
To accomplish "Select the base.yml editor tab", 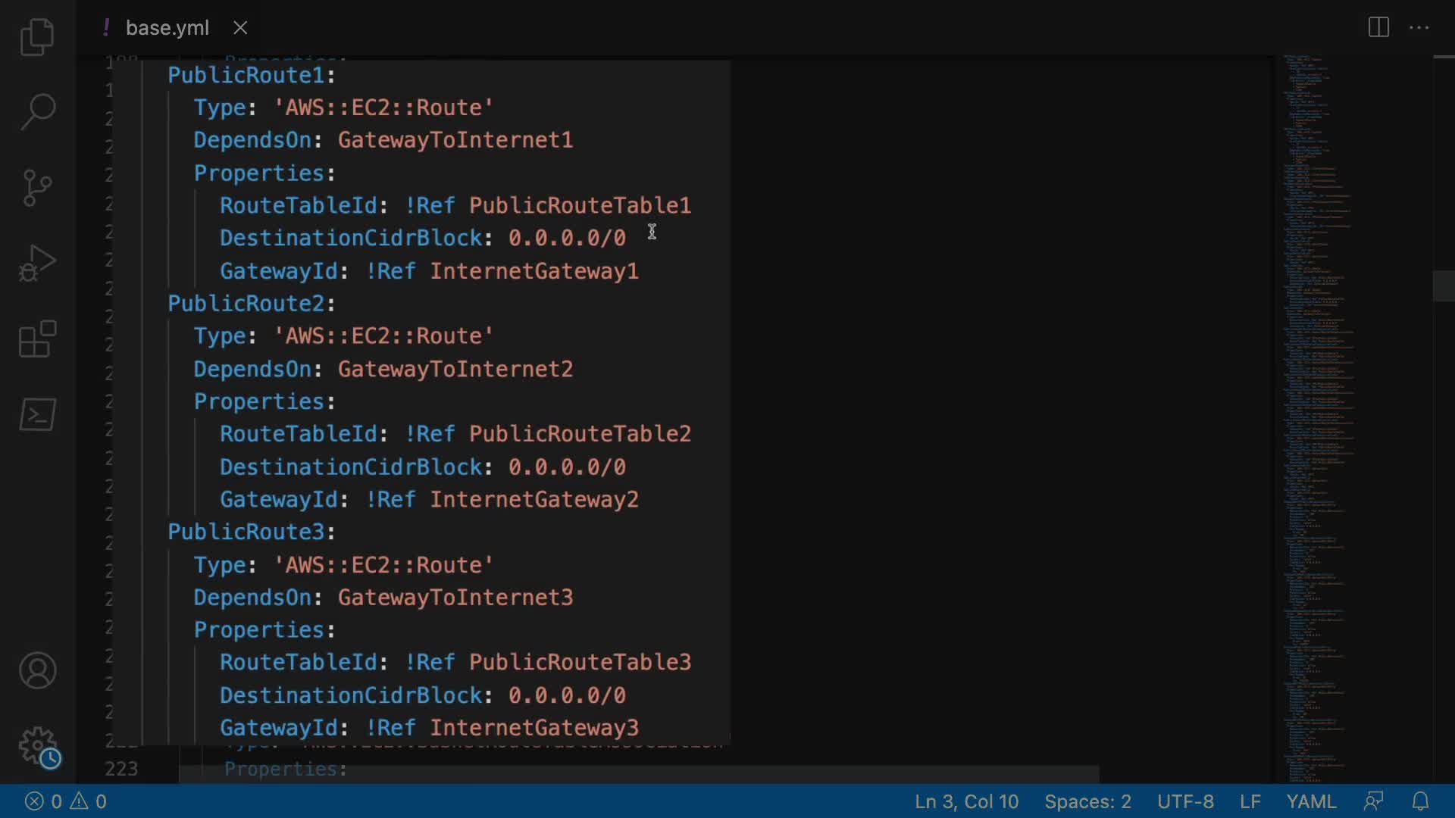I will pyautogui.click(x=167, y=28).
